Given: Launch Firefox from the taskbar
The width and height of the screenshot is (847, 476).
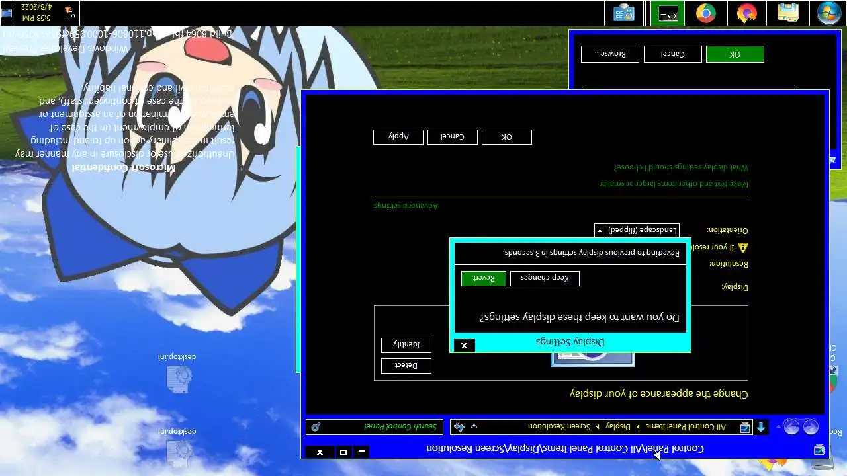Looking at the screenshot, I should point(746,13).
